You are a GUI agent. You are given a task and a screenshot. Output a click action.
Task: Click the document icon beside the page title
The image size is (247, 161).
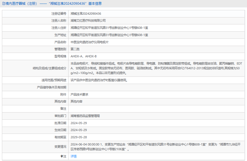pyautogui.click(x=3, y=4)
